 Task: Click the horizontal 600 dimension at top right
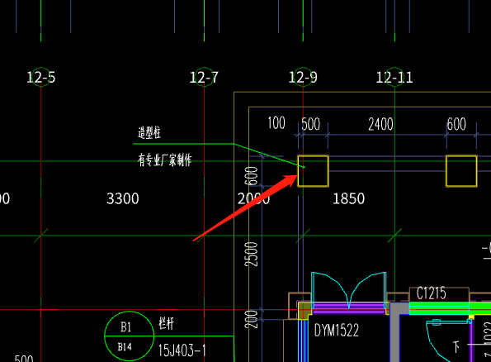456,124
